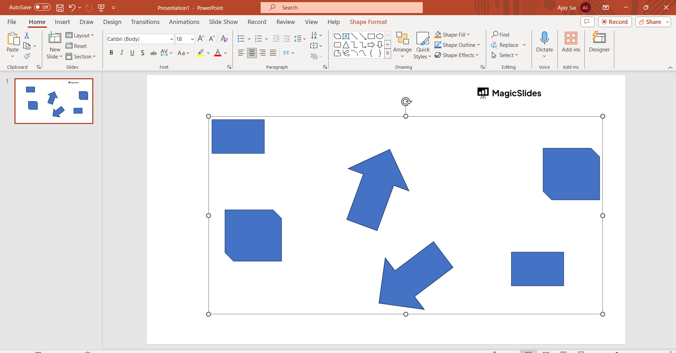Viewport: 676px width, 353px height.
Task: Expand the Shape Fill dropdown
Action: click(x=468, y=35)
